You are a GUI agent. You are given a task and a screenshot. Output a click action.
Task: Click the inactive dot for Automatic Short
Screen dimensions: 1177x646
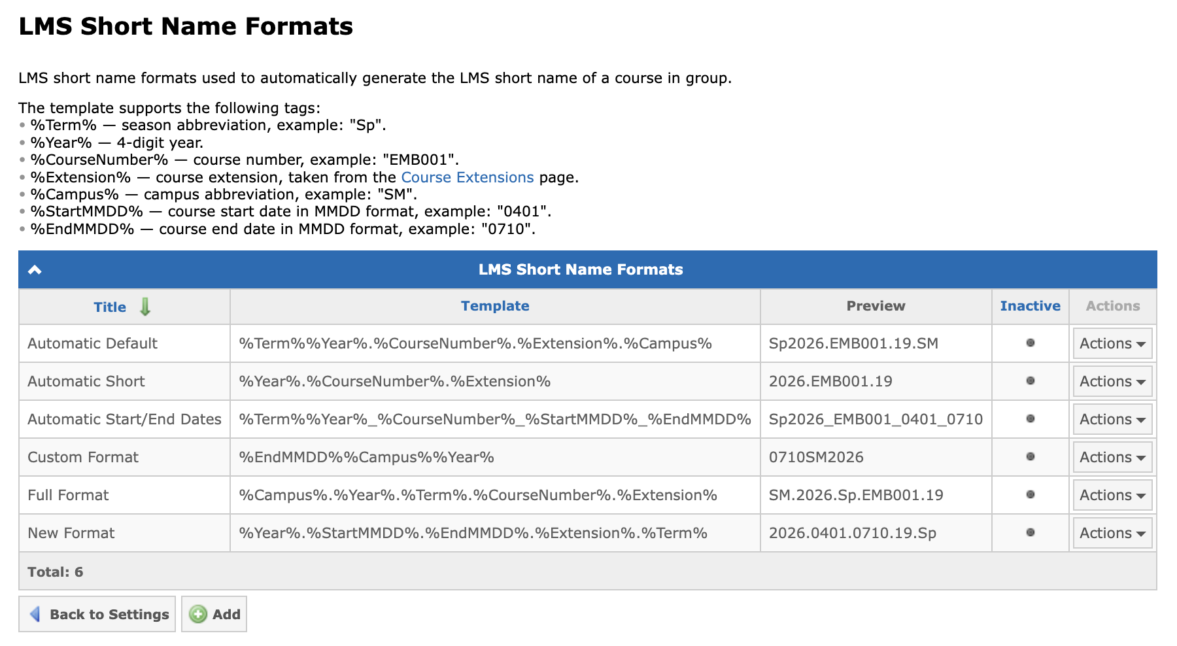tap(1031, 381)
